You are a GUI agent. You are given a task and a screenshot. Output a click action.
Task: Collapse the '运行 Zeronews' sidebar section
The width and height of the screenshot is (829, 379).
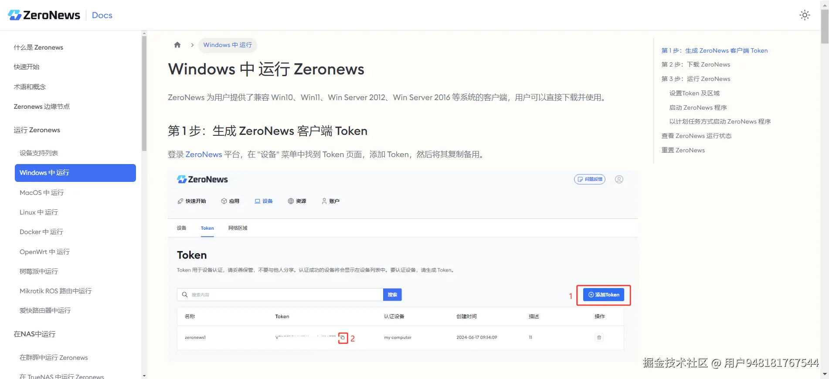(x=37, y=130)
